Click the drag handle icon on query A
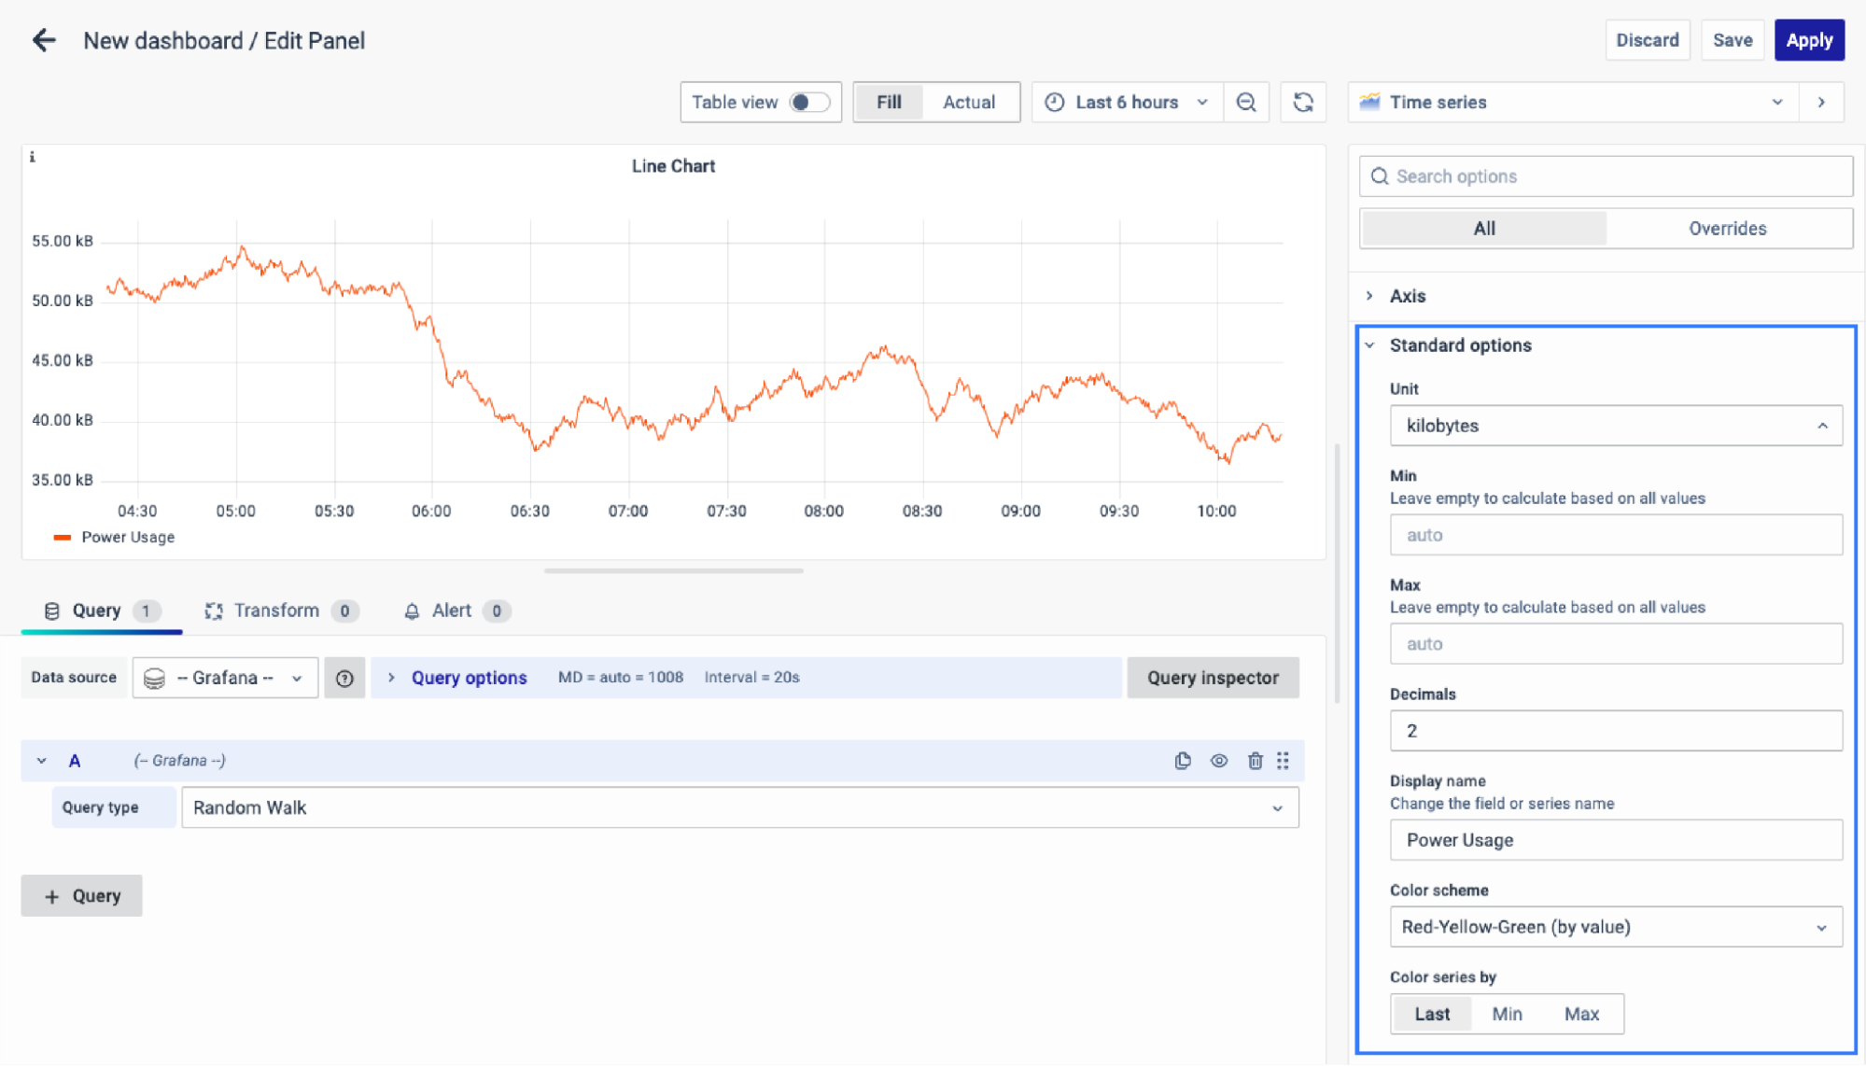This screenshot has width=1866, height=1066. pyautogui.click(x=1284, y=761)
